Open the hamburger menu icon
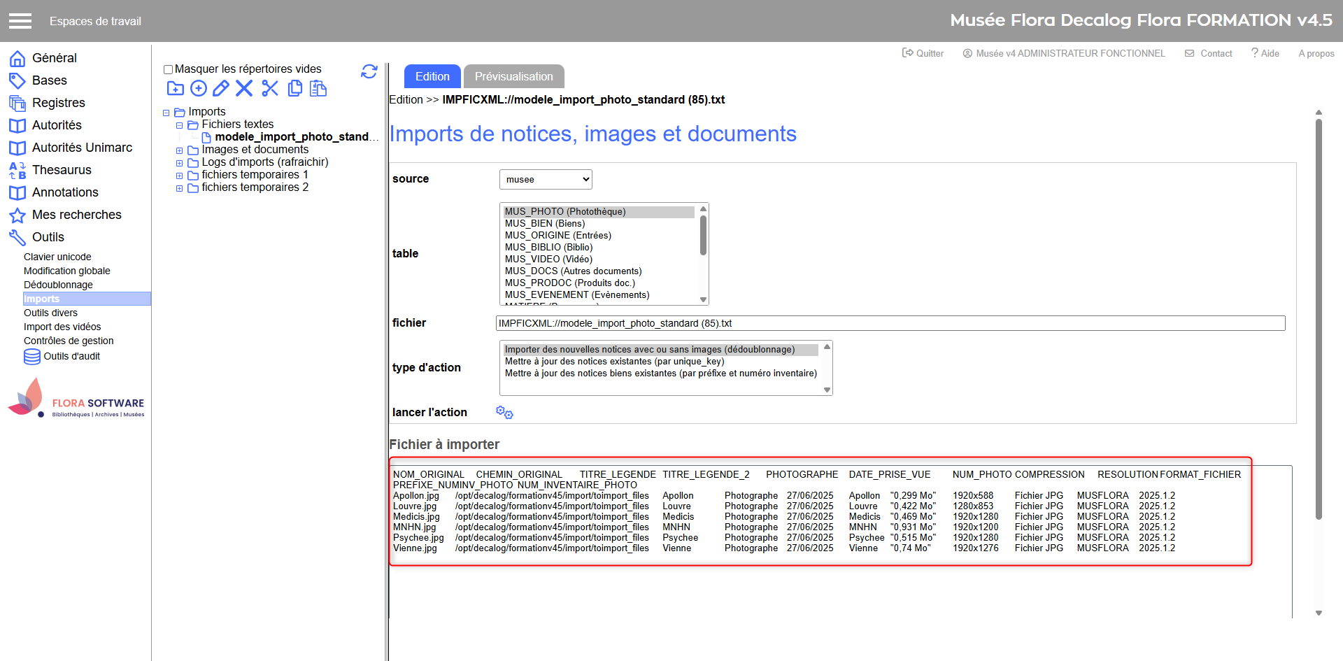The height and width of the screenshot is (661, 1343). coord(20,21)
